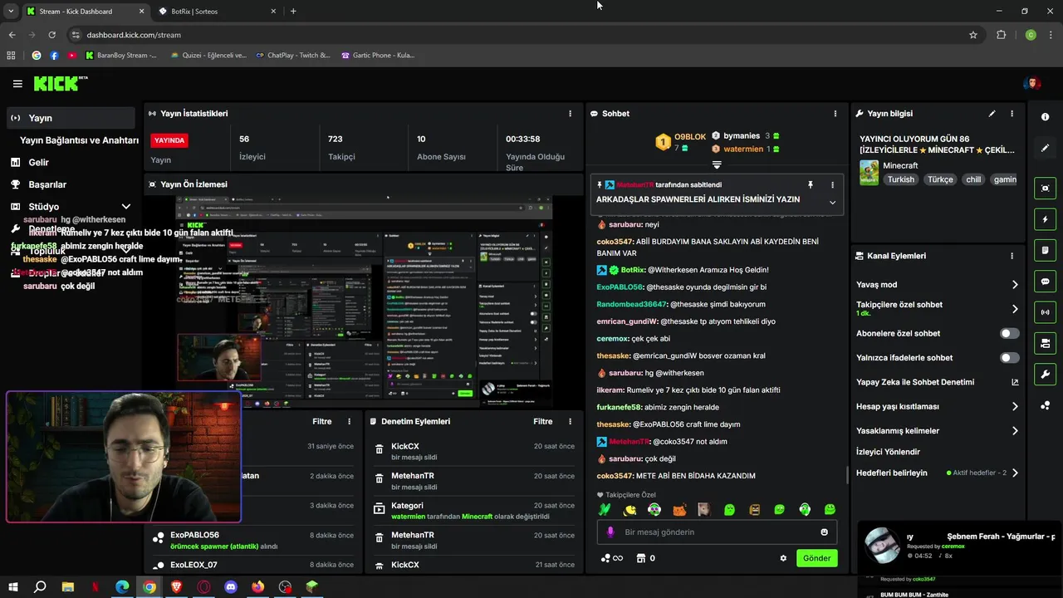The height and width of the screenshot is (598, 1063).
Task: Click the browser address bar
Action: tap(523, 35)
